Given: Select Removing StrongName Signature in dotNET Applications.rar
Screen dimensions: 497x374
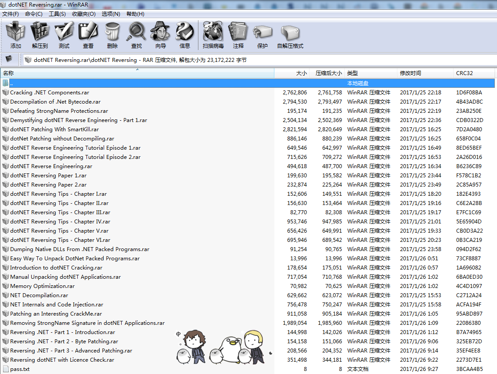Looking at the screenshot, I should coord(87,323).
